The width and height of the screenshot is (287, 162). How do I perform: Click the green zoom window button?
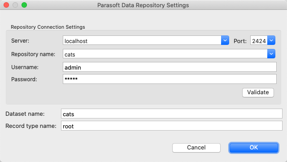(24, 5)
